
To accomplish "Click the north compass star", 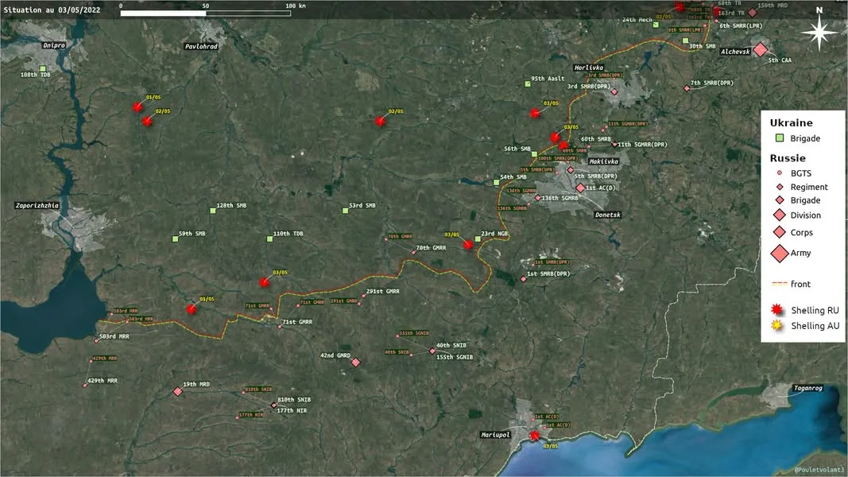I will pos(819,33).
